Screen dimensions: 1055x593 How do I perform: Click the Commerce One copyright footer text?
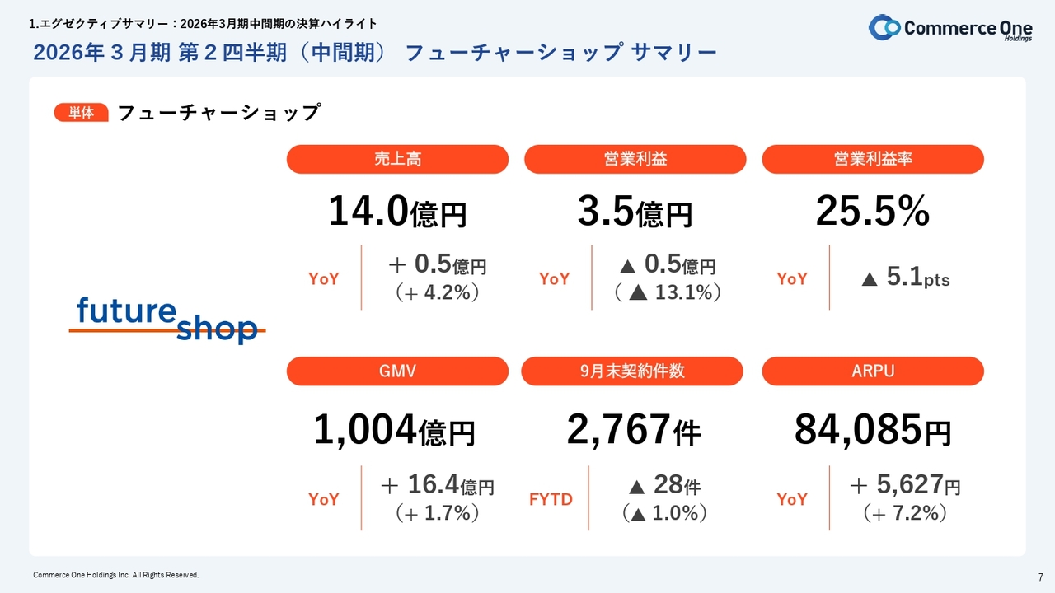coord(115,575)
